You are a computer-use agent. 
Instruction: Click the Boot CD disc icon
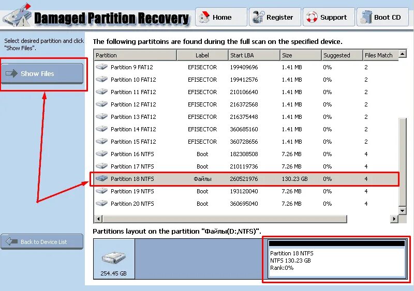366,17
